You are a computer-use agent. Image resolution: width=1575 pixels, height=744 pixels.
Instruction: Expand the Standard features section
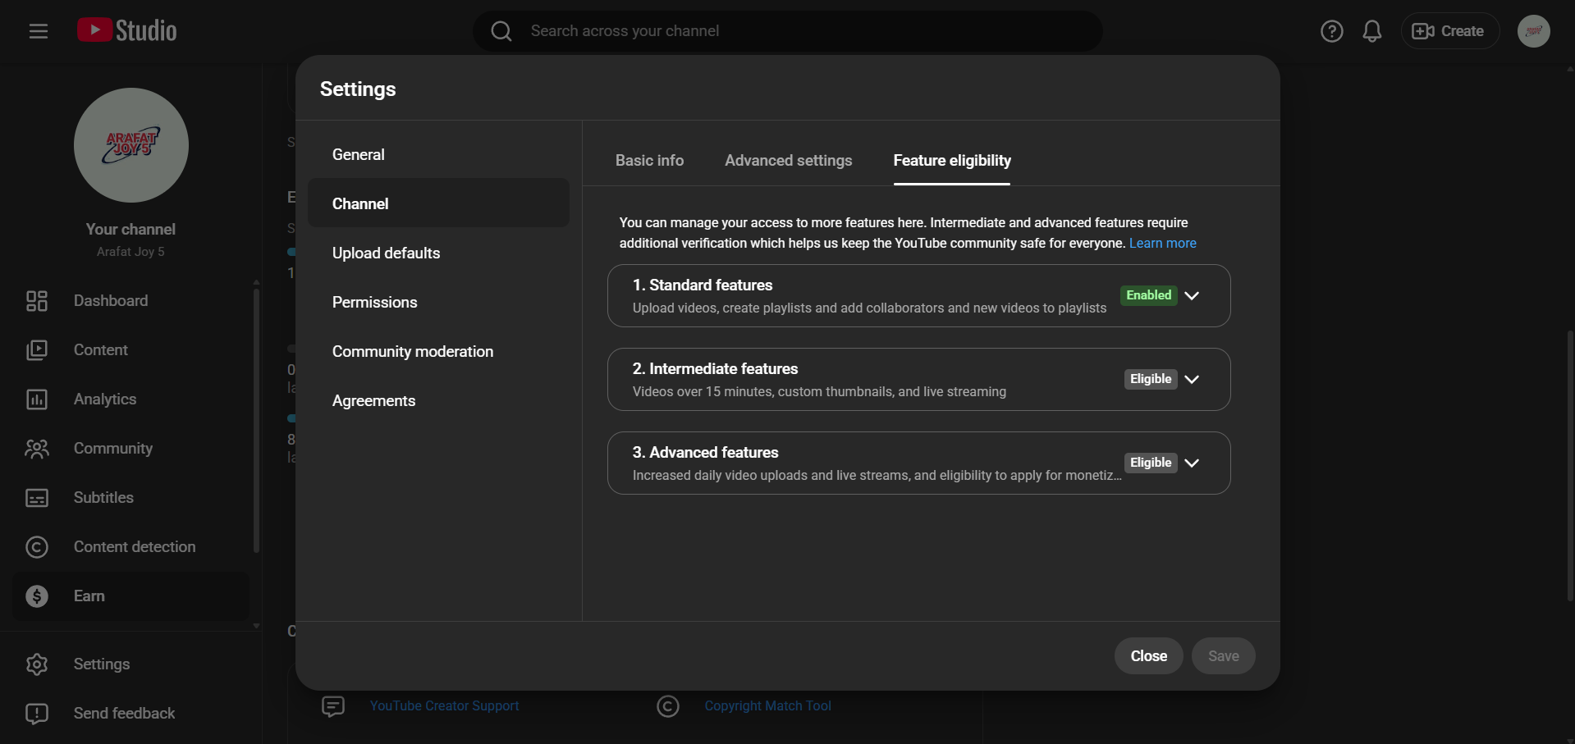pyautogui.click(x=1192, y=295)
